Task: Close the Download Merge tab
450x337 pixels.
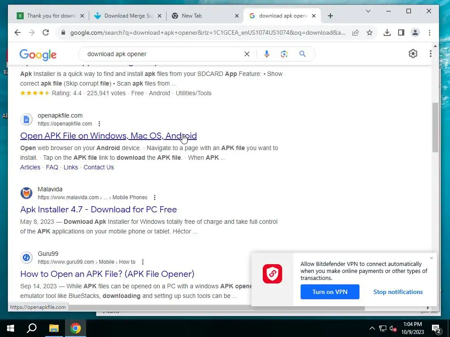Action: coord(160,16)
